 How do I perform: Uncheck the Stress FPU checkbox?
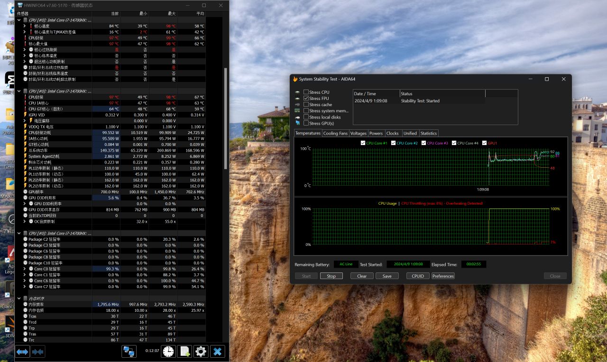306,99
